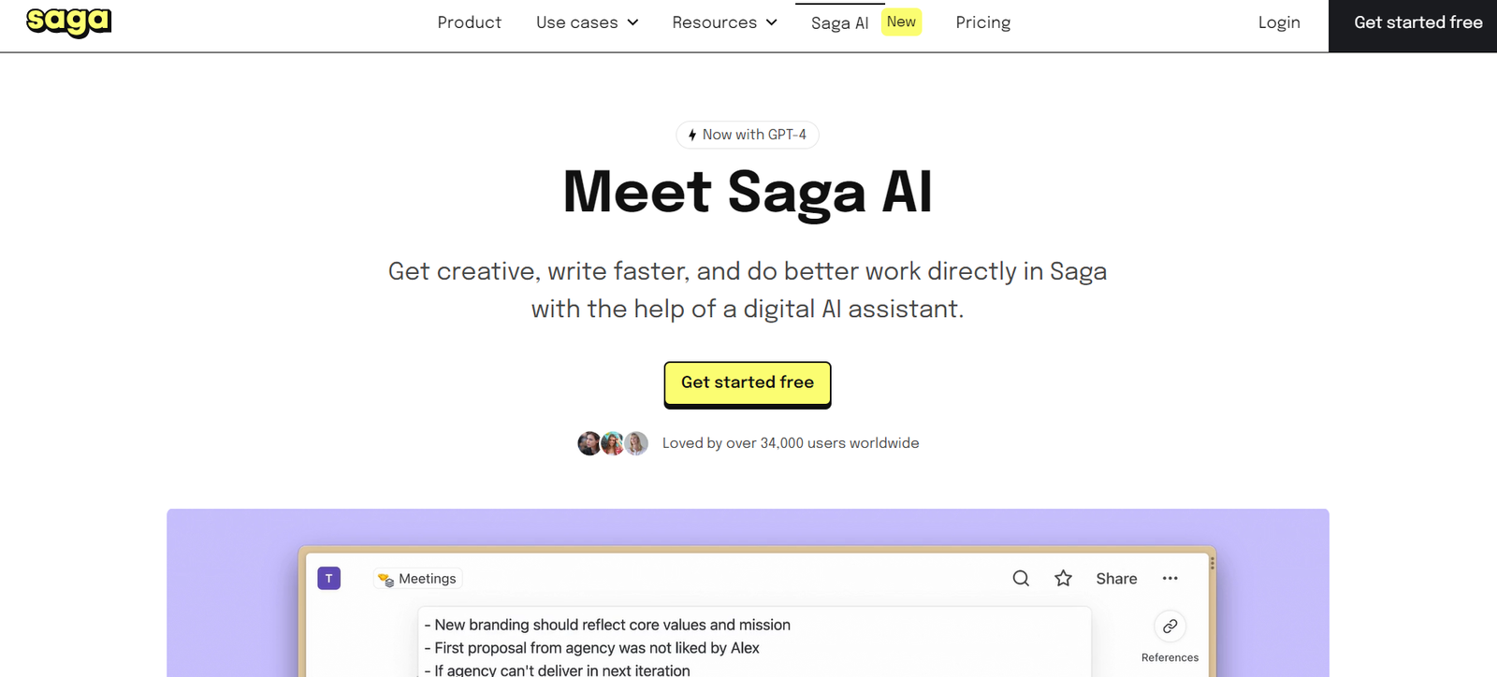Click the search magnifier icon
The width and height of the screenshot is (1497, 677).
click(1021, 579)
